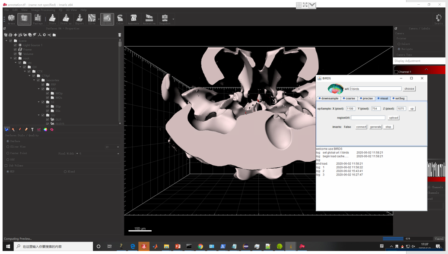Select the Slicer View radio button
Image resolution: width=448 pixels, height=254 pixels.
8,147
